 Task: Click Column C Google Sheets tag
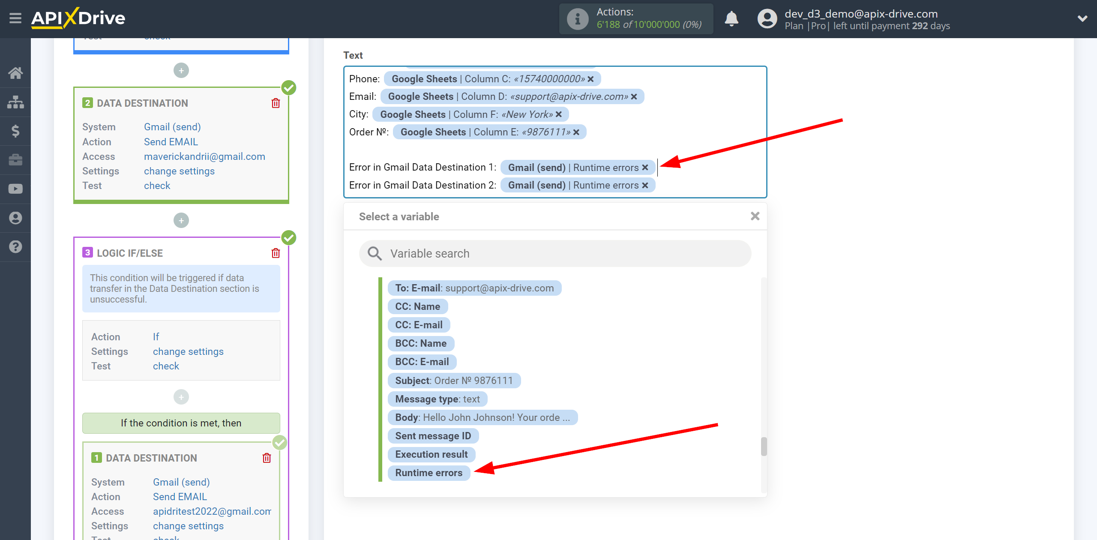(x=492, y=79)
